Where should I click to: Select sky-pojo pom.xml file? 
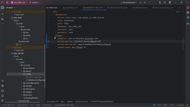pos(19,50)
